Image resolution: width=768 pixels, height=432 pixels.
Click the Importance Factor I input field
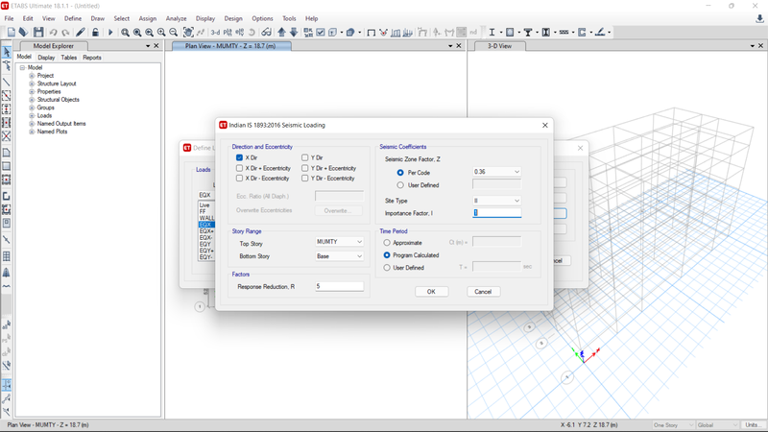(496, 213)
